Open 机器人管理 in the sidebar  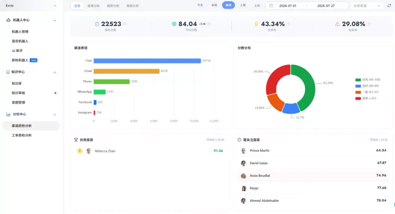20,32
